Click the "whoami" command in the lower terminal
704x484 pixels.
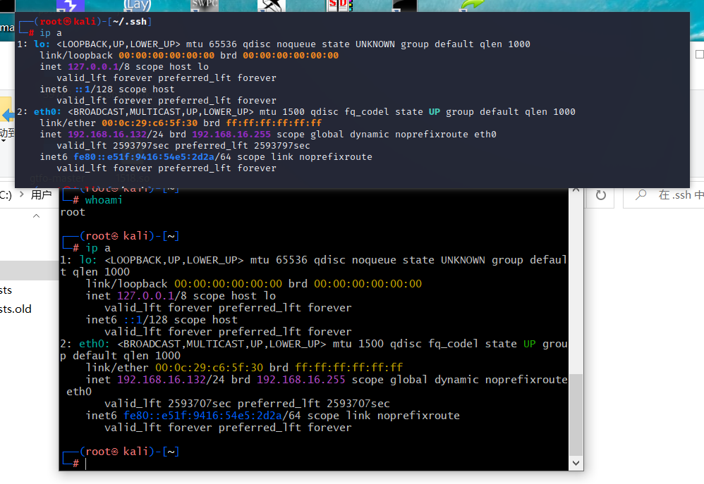click(x=104, y=200)
